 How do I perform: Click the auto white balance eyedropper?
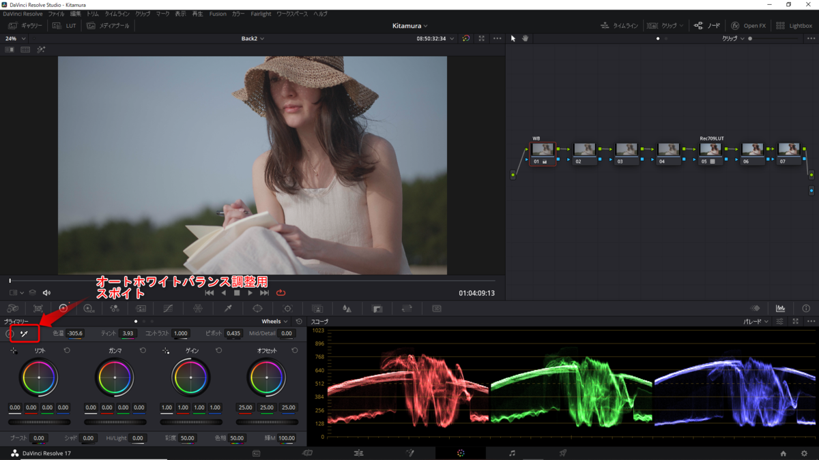[x=24, y=334]
